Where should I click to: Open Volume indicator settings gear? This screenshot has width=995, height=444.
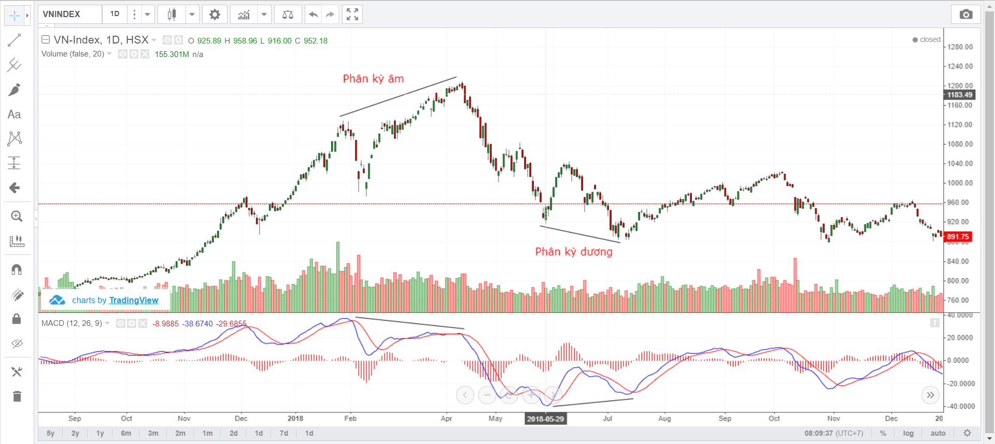coord(134,54)
